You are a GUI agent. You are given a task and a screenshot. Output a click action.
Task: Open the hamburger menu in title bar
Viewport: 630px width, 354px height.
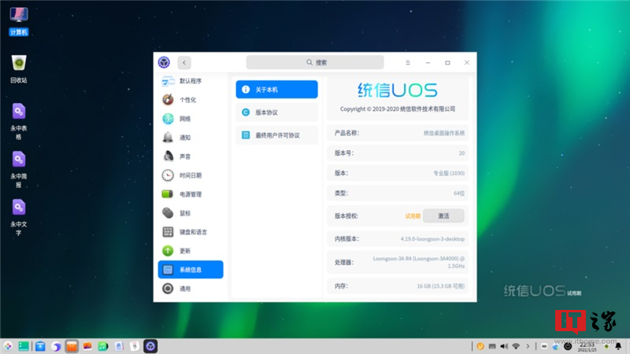click(x=408, y=63)
